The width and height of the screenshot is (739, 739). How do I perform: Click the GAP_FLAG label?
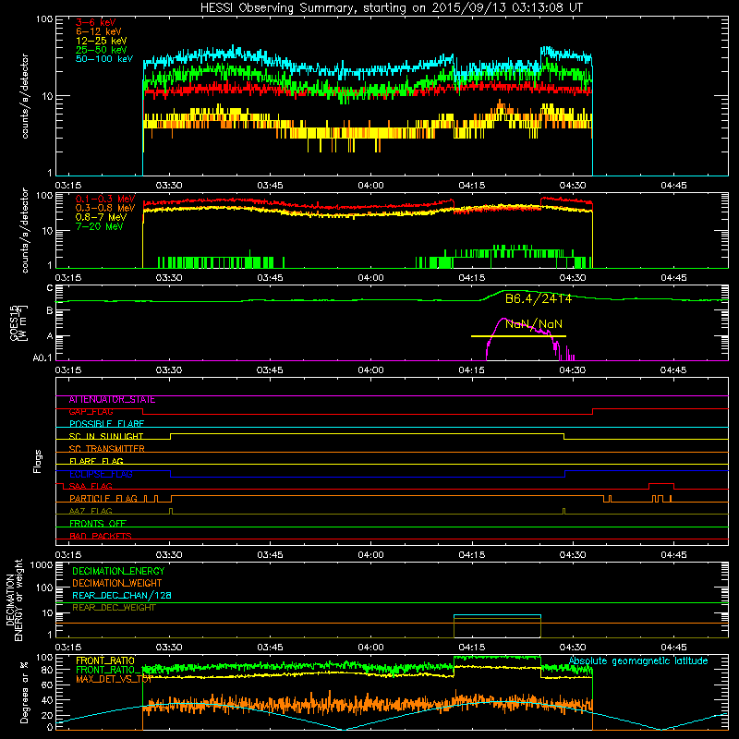pyautogui.click(x=91, y=412)
